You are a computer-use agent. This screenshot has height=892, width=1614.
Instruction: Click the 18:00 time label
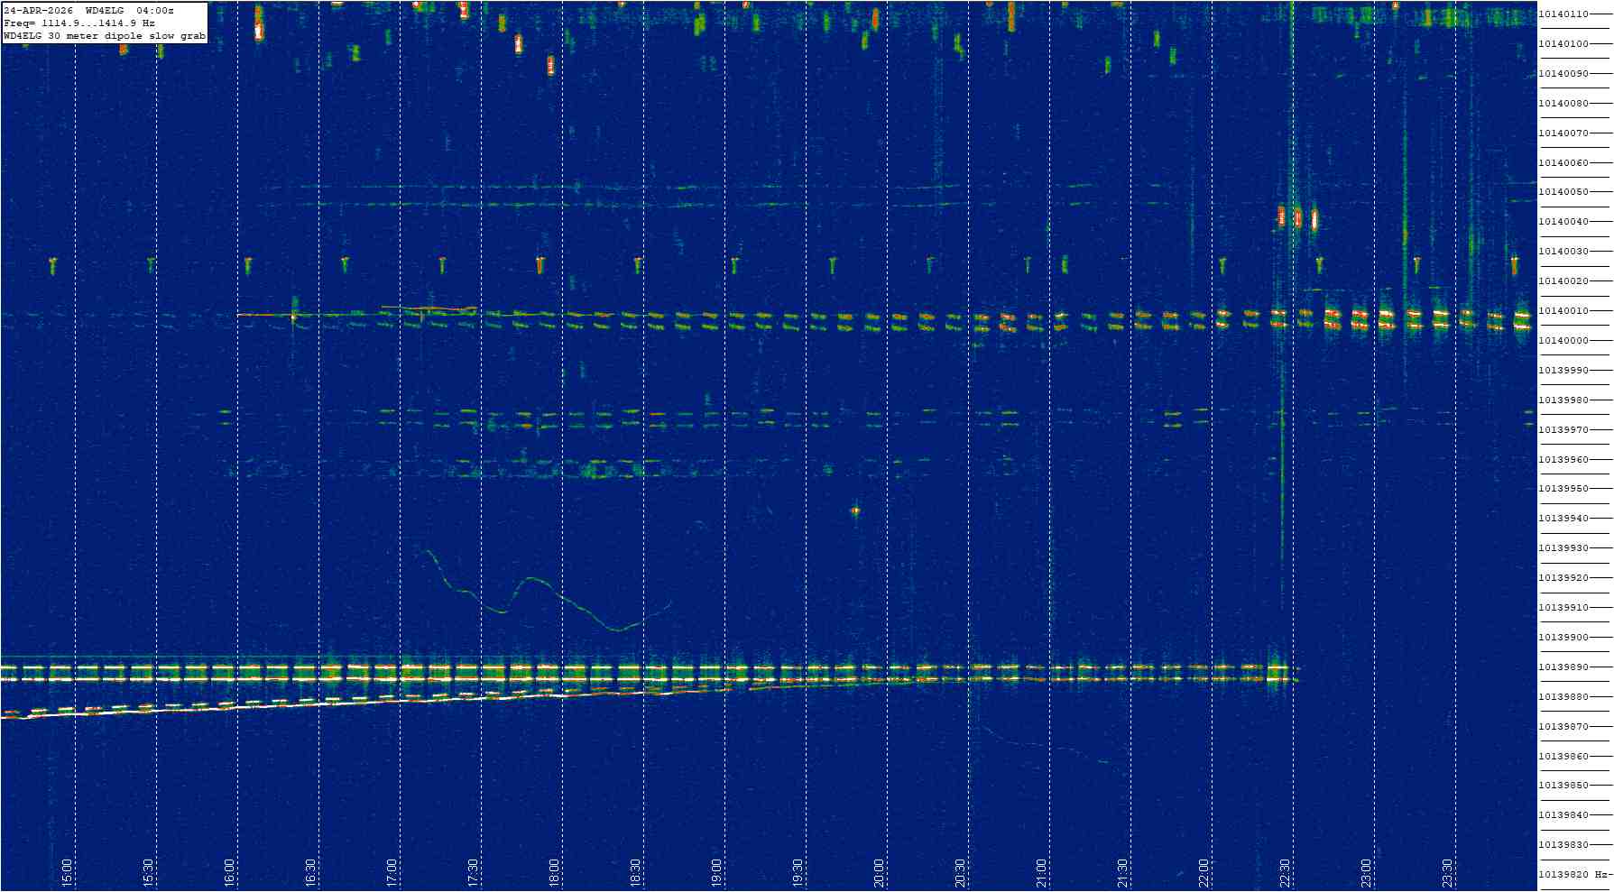point(555,871)
